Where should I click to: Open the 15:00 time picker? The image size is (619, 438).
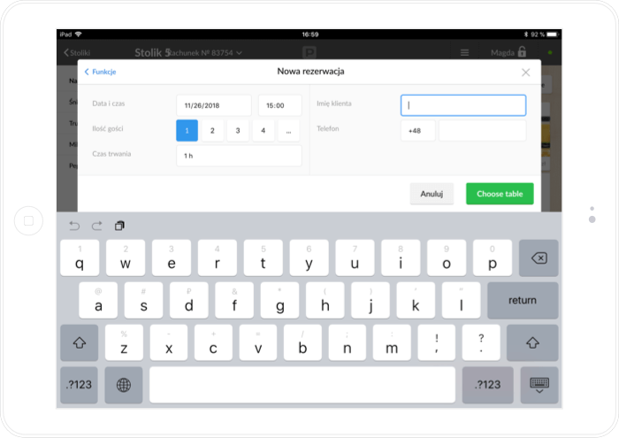click(280, 105)
